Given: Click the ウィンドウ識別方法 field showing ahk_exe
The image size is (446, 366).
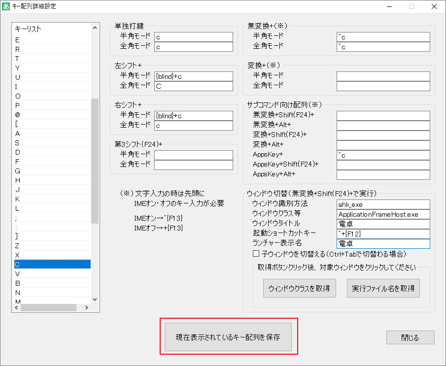Looking at the screenshot, I should click(x=384, y=204).
